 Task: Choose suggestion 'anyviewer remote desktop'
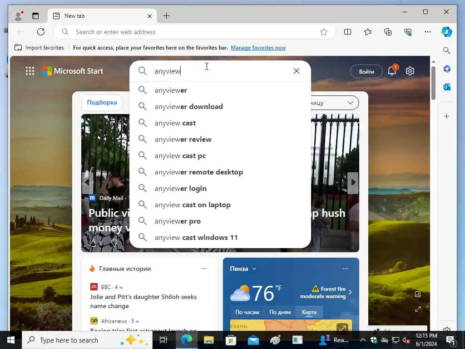[x=220, y=172]
